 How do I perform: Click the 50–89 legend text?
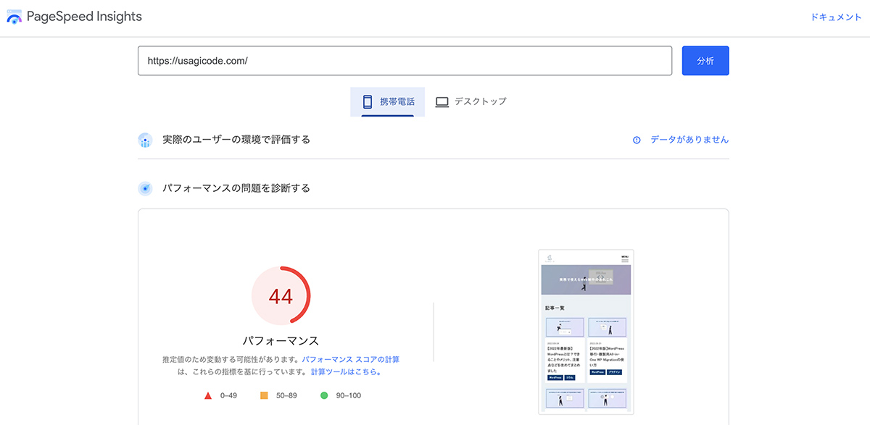tap(286, 395)
